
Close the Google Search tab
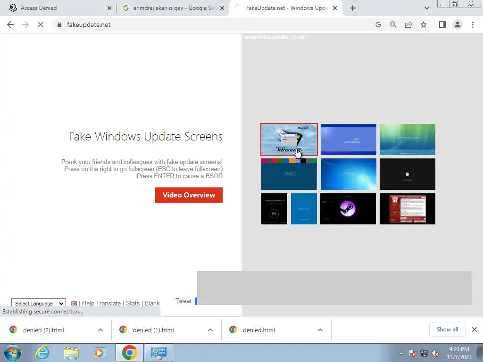click(222, 8)
